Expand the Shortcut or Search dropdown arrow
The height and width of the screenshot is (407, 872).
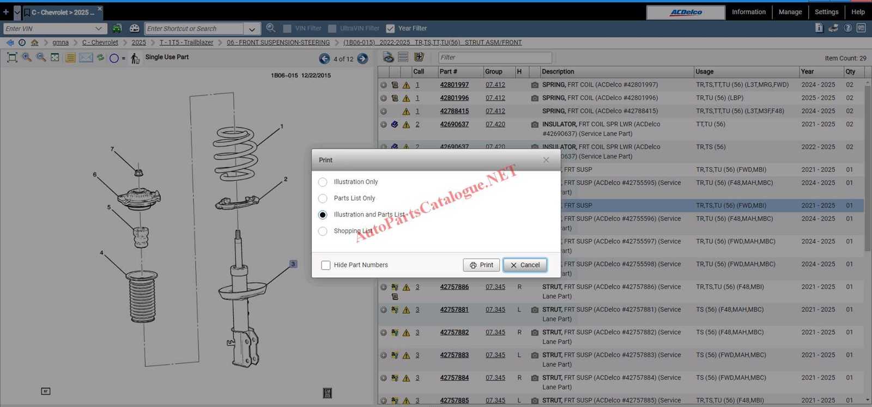click(252, 29)
